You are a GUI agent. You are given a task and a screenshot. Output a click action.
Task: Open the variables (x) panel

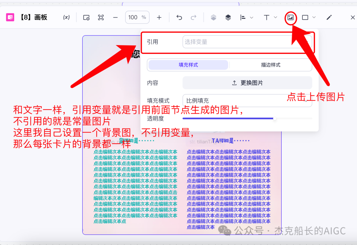tap(66, 17)
